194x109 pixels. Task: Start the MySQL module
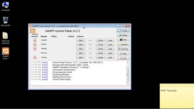[x=81, y=45]
